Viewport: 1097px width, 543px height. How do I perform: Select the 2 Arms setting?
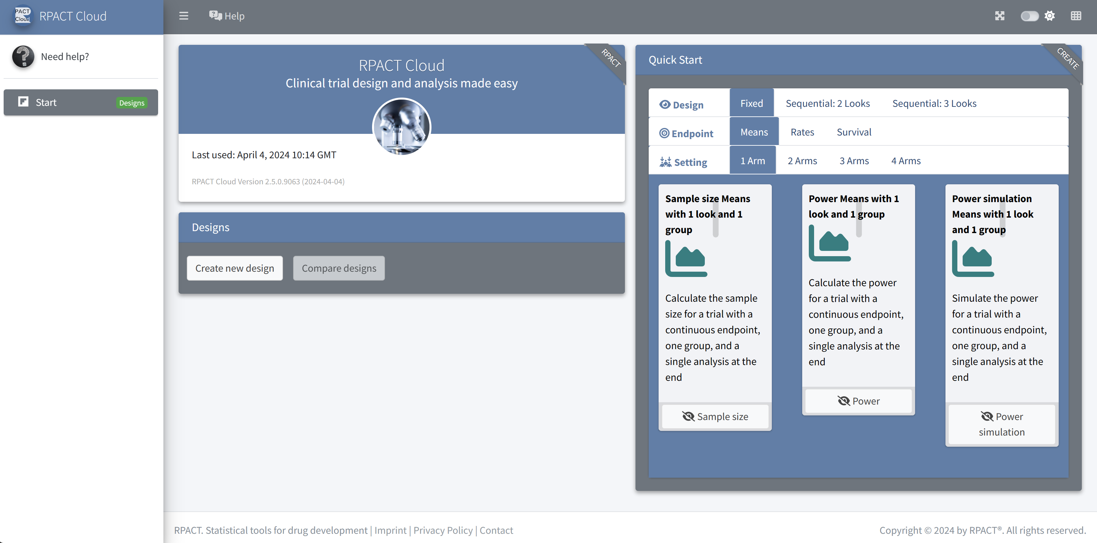[x=802, y=161]
